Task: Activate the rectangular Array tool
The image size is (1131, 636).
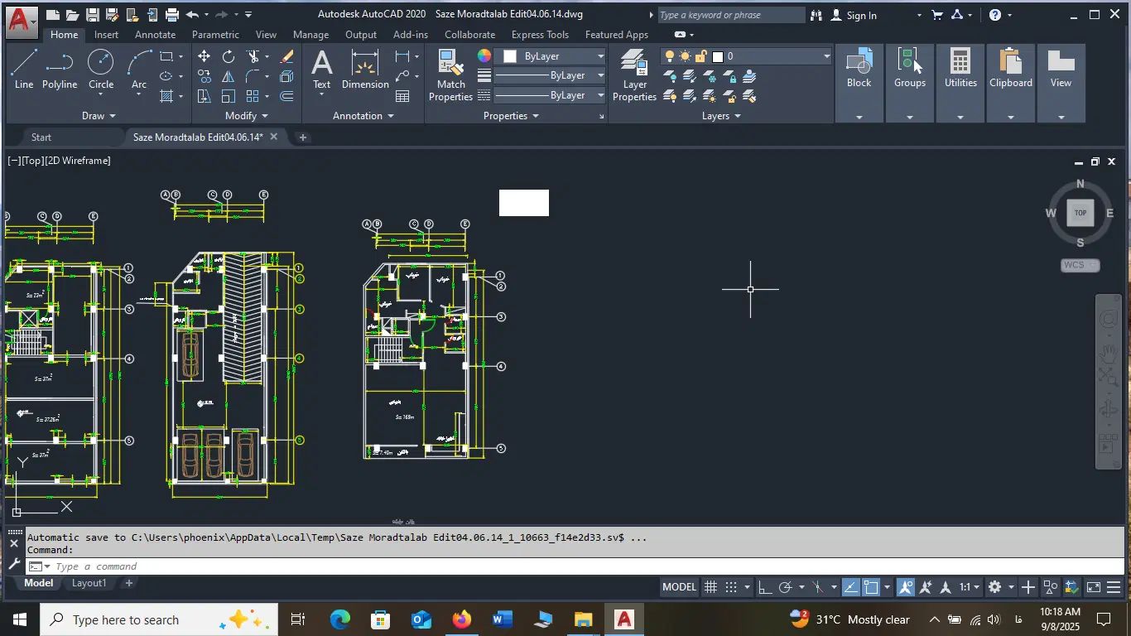Action: [x=253, y=96]
